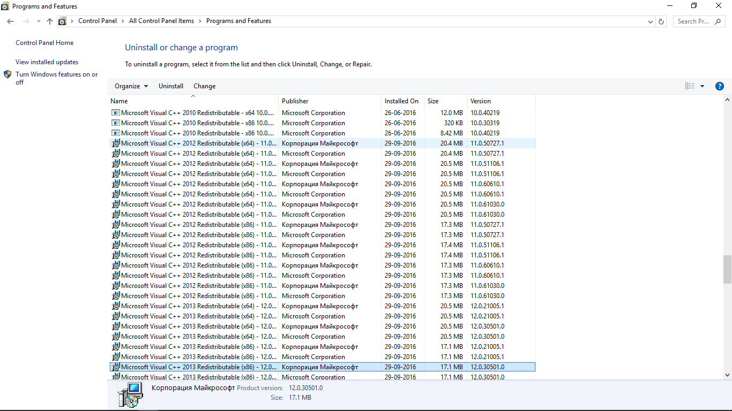Expand the address bar history dropdown
Viewport: 732px width, 411px height.
[x=651, y=21]
